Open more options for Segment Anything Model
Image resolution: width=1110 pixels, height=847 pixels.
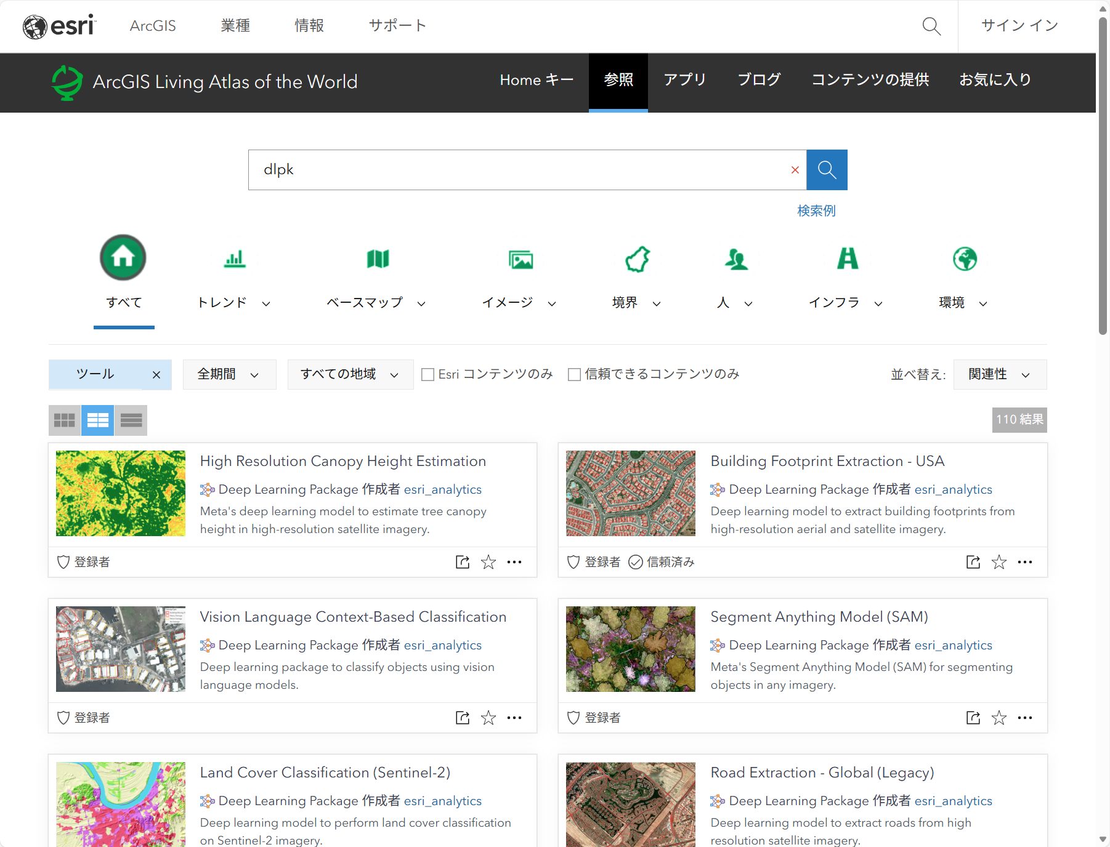1024,718
